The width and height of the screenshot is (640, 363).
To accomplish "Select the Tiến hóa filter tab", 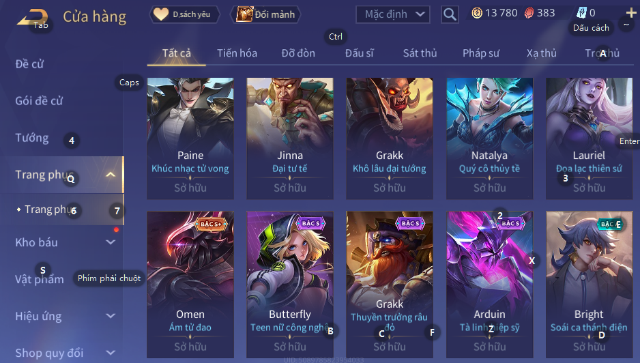I will 237,53.
